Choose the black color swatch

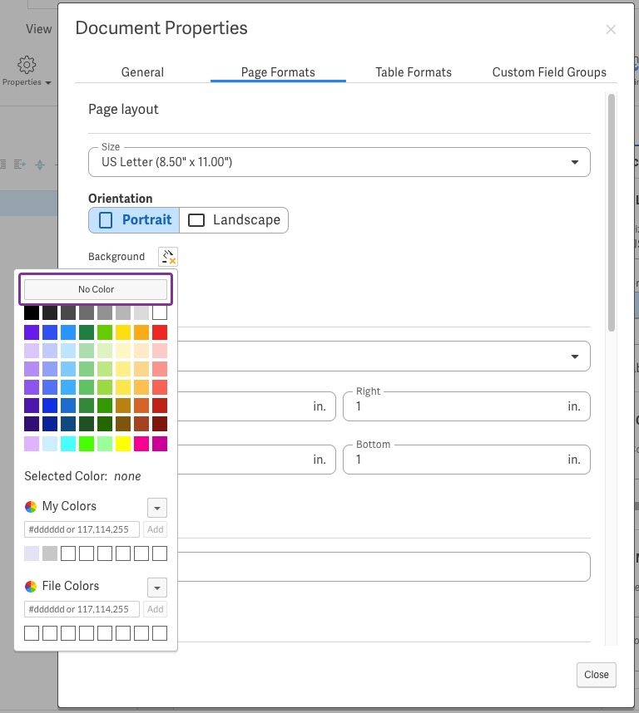[32, 312]
